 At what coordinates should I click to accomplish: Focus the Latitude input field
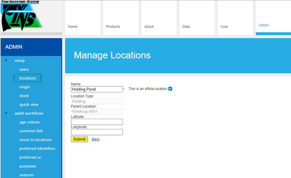click(x=97, y=122)
